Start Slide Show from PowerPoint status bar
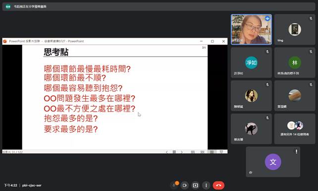 (x=221, y=152)
